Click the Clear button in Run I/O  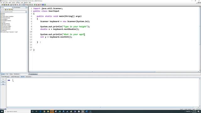(x=3, y=82)
